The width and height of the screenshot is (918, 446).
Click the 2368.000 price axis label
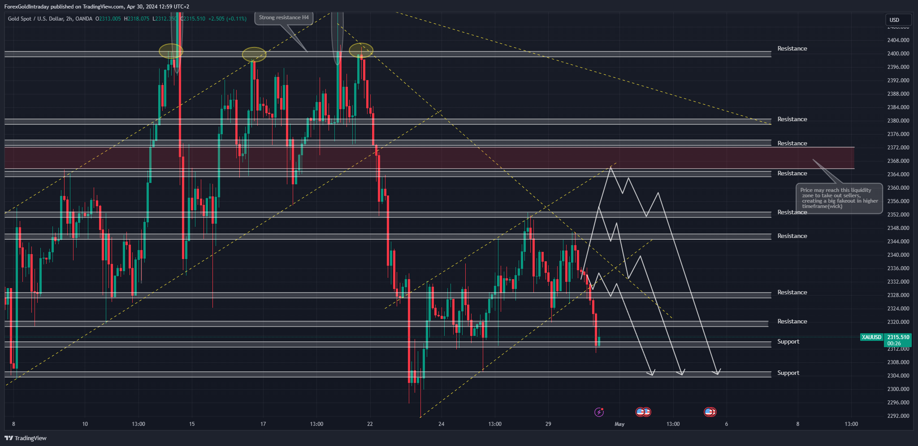pos(898,161)
